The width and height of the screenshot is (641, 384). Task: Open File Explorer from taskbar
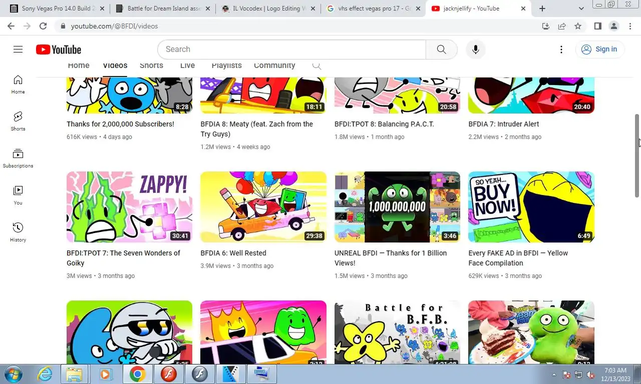coord(74,374)
